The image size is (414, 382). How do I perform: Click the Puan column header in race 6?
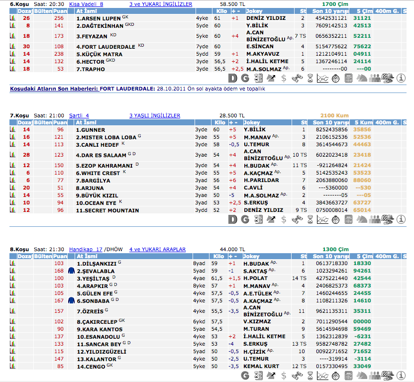click(x=60, y=11)
